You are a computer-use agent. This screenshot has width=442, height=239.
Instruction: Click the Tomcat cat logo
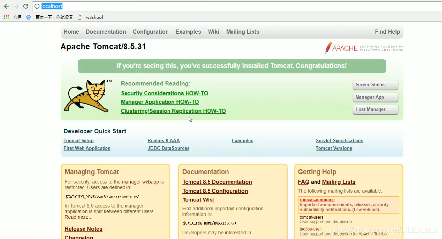pos(87,96)
